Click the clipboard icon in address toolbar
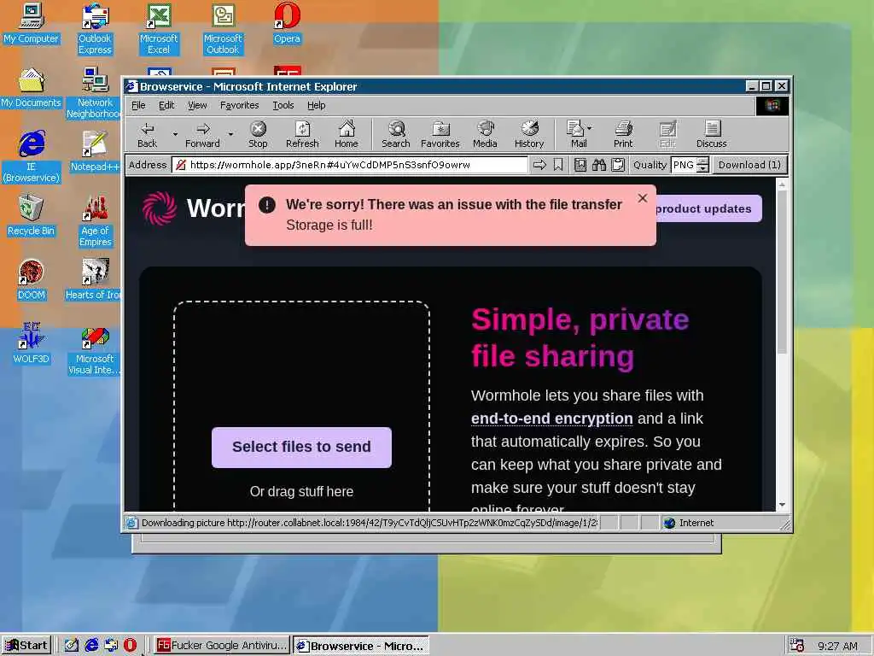This screenshot has height=656, width=874. (618, 165)
